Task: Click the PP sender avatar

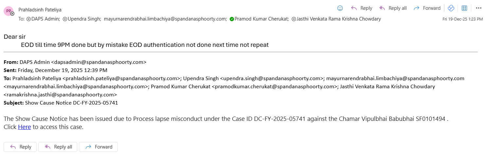Action: pos(9,11)
